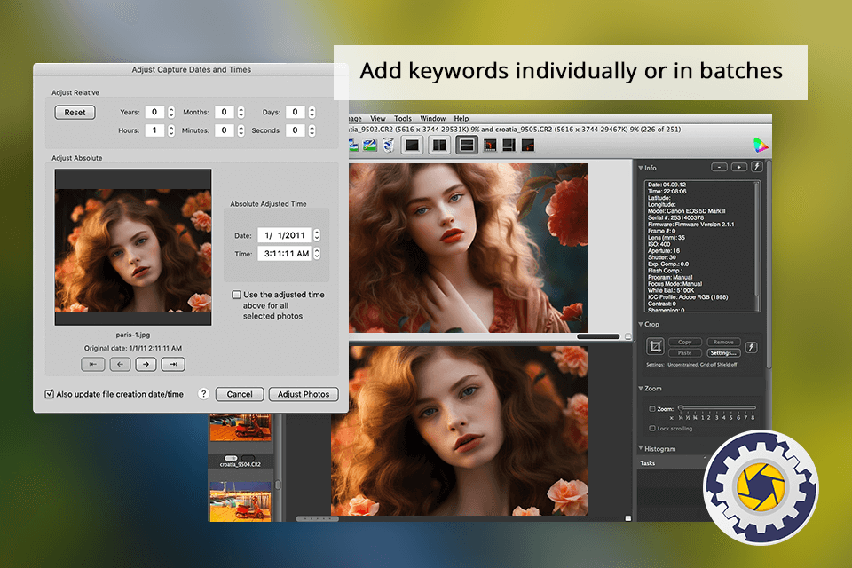
Task: Click the Cancel button
Action: (240, 394)
